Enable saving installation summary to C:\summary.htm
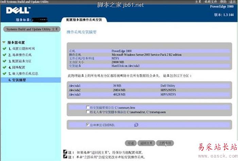 tap(88, 107)
